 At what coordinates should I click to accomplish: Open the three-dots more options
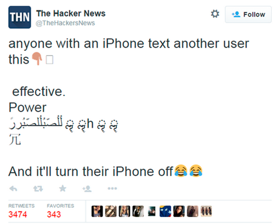click(112, 188)
